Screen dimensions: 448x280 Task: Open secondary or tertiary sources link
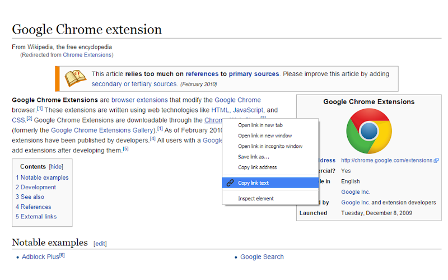(134, 84)
